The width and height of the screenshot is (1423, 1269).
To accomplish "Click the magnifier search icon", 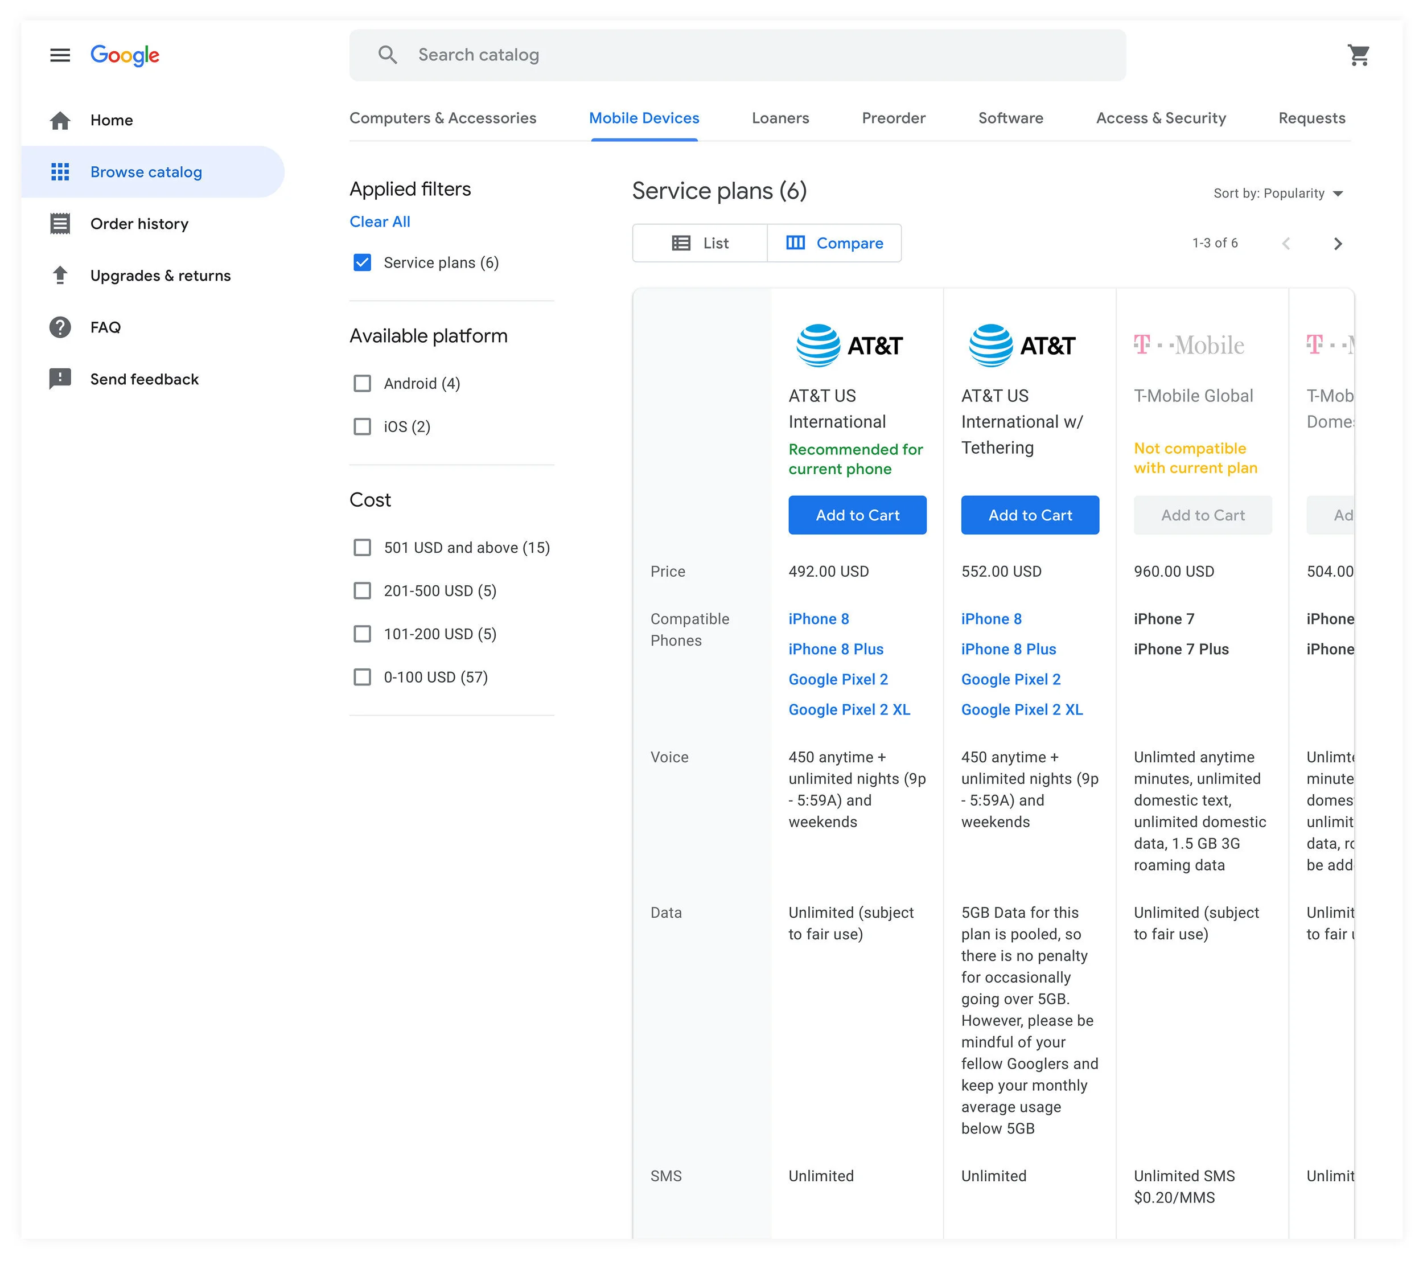I will click(388, 55).
